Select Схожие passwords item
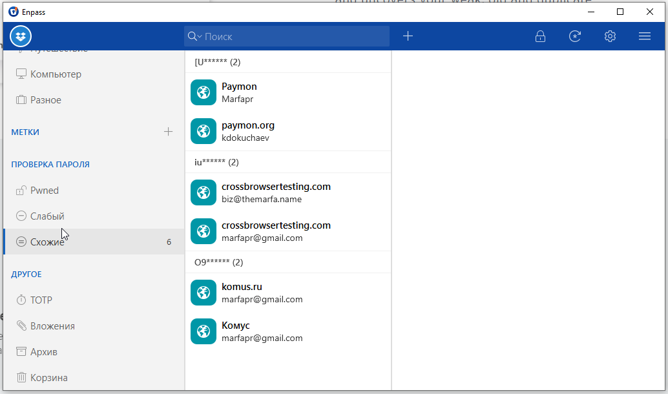Viewport: 668px width, 394px height. (x=94, y=242)
